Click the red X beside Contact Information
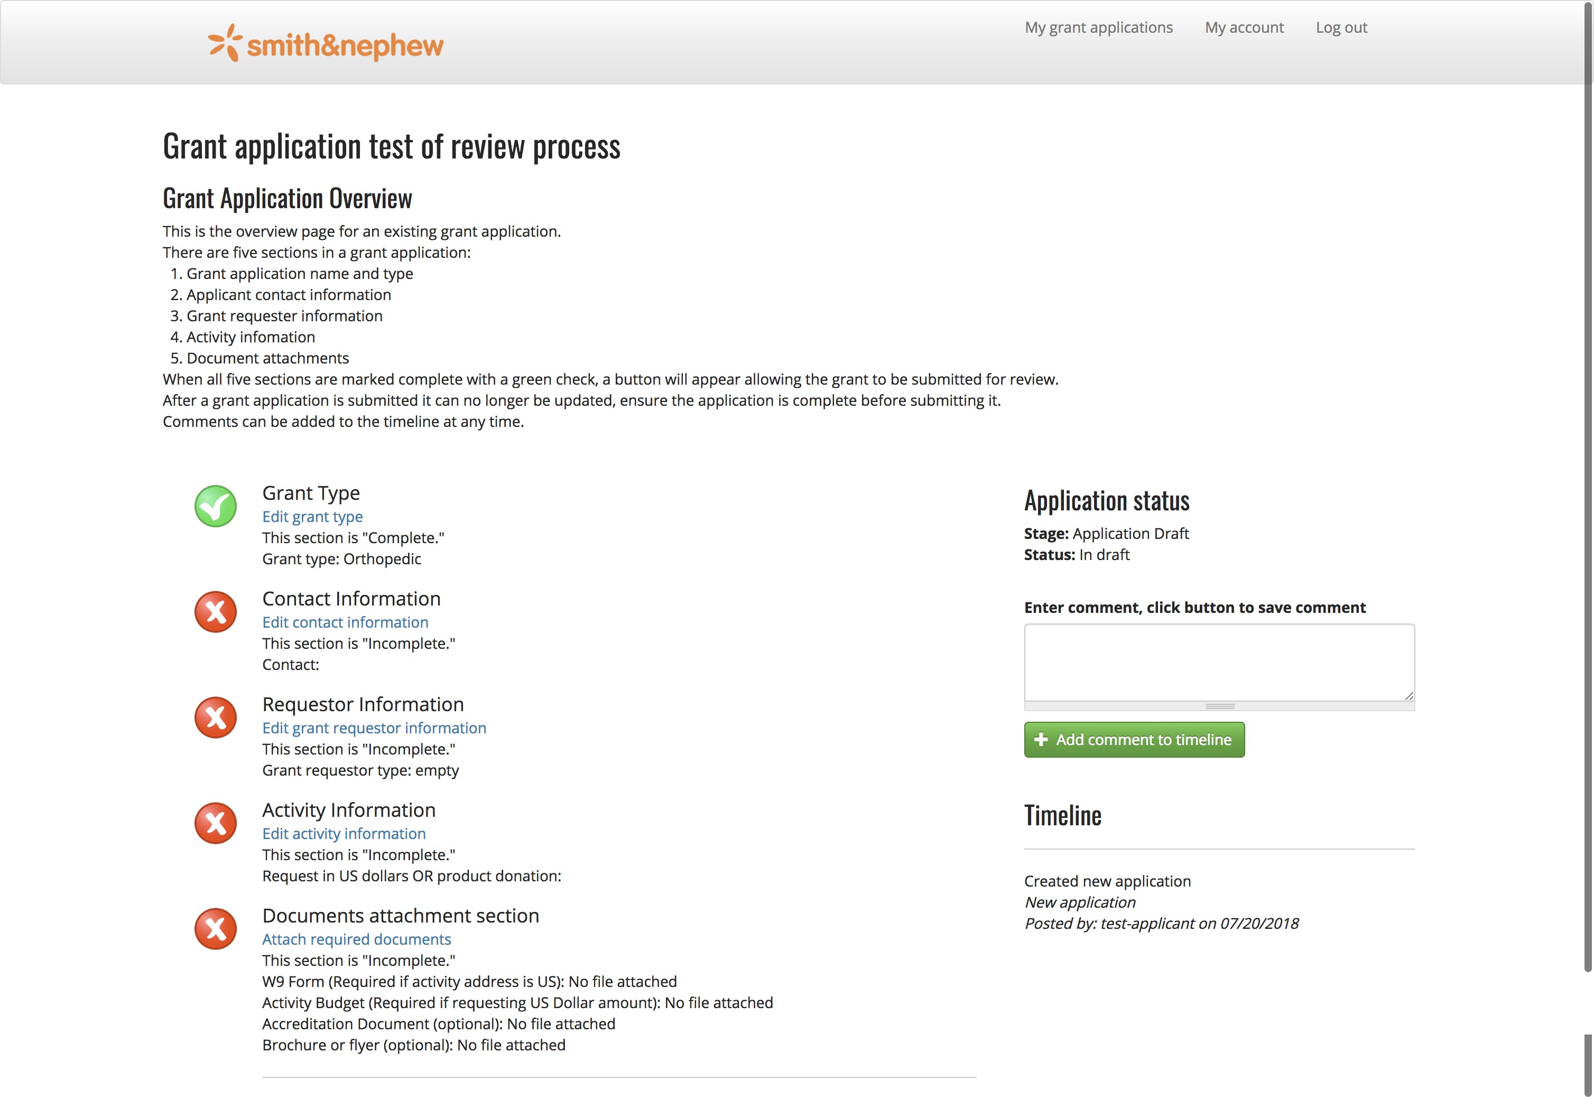The image size is (1594, 1099). pos(216,611)
